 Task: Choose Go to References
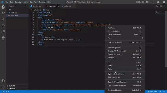pos(124,35)
